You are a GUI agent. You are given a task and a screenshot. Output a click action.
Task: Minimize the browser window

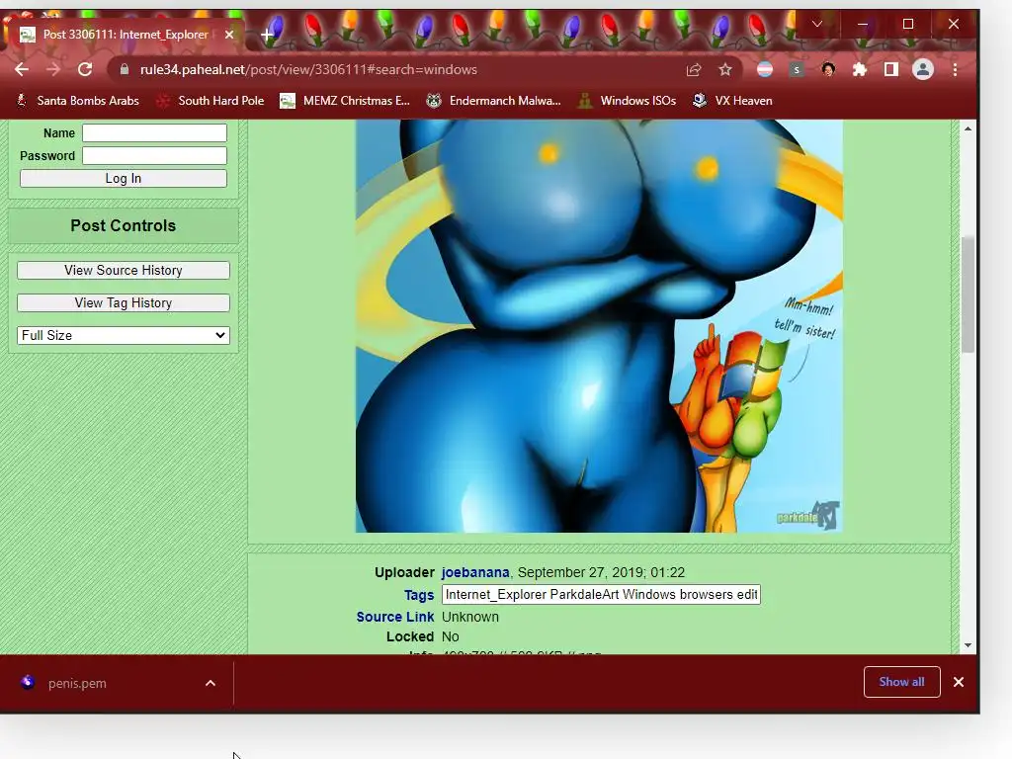point(862,24)
